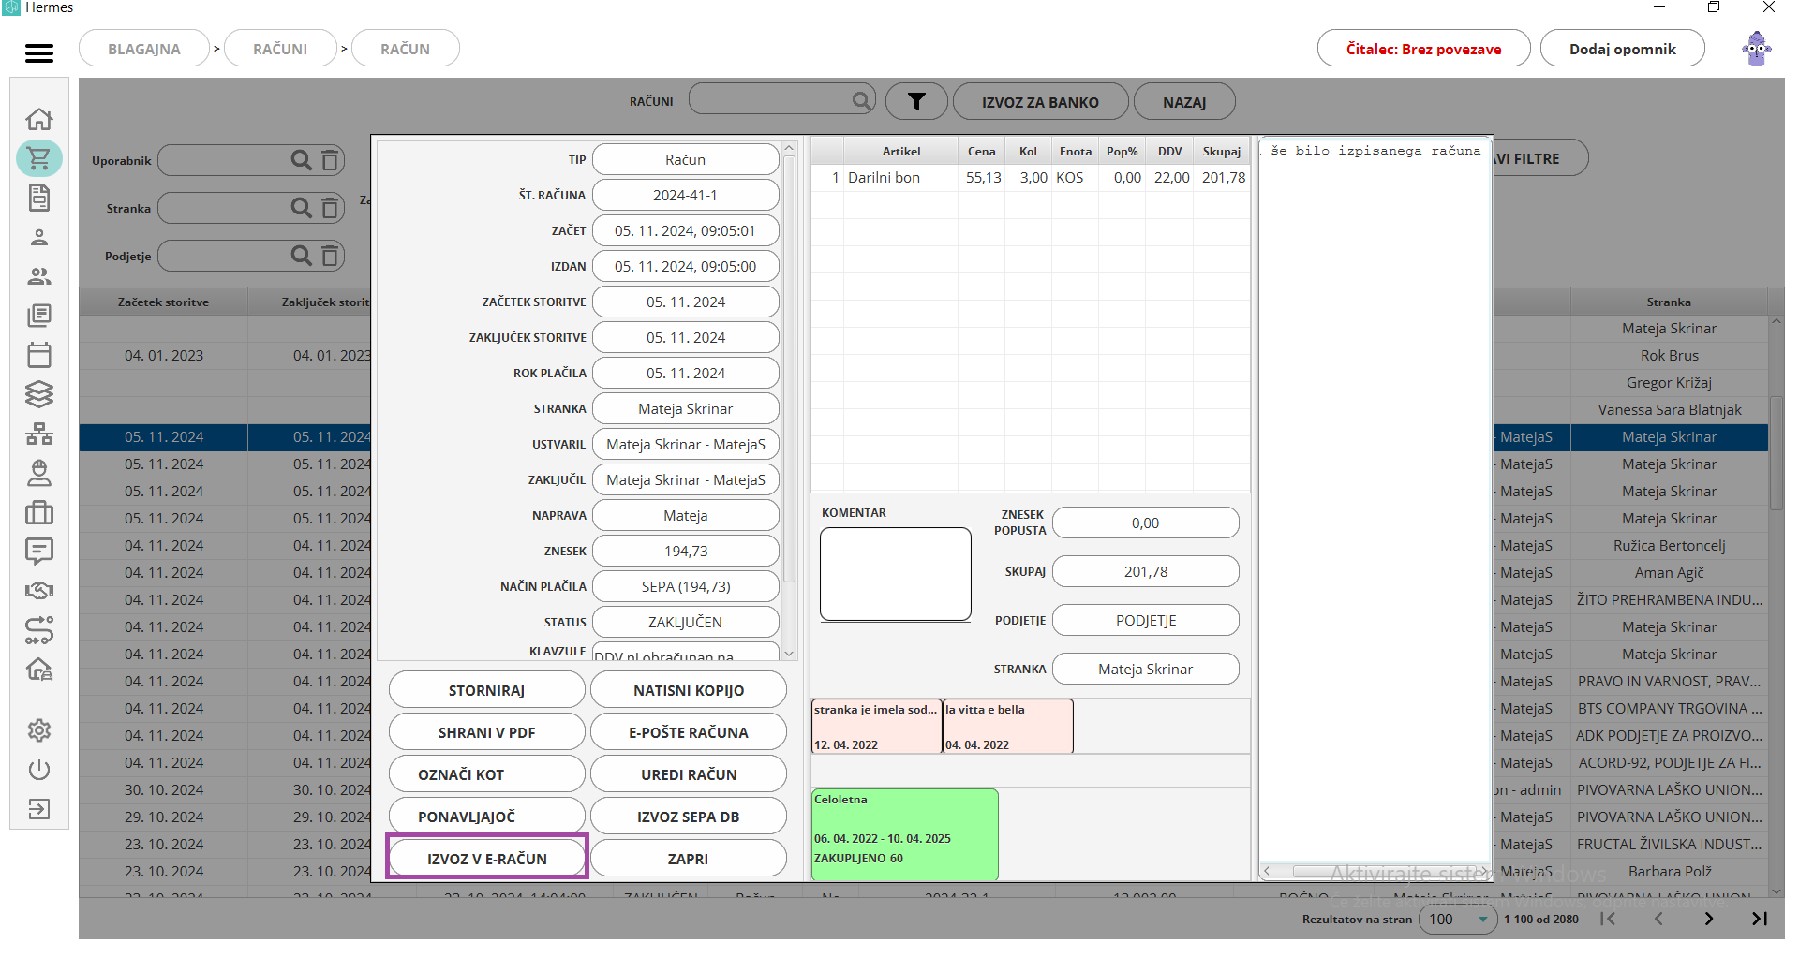Click Dodaj opomnik button

[1623, 49]
